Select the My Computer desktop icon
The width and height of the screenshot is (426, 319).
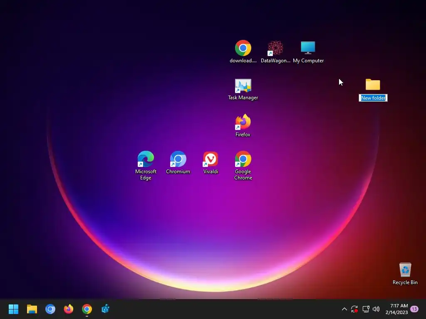[308, 48]
